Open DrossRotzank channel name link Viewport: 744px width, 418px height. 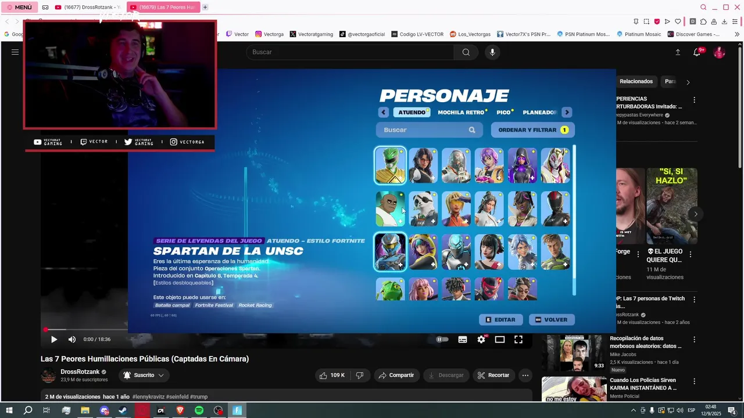(80, 372)
